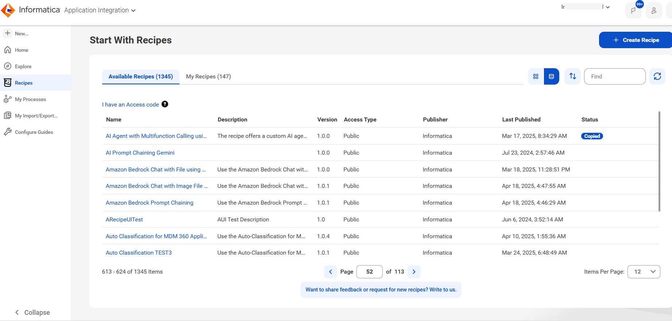Click the Version column header
Viewport: 672px width, 321px height.
(x=327, y=120)
